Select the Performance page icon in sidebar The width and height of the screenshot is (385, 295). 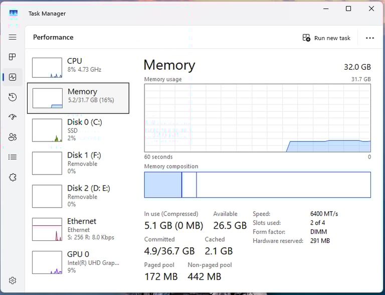[13, 77]
